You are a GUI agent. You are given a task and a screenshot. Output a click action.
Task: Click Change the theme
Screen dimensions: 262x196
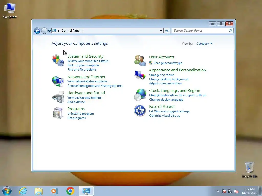pos(162,75)
